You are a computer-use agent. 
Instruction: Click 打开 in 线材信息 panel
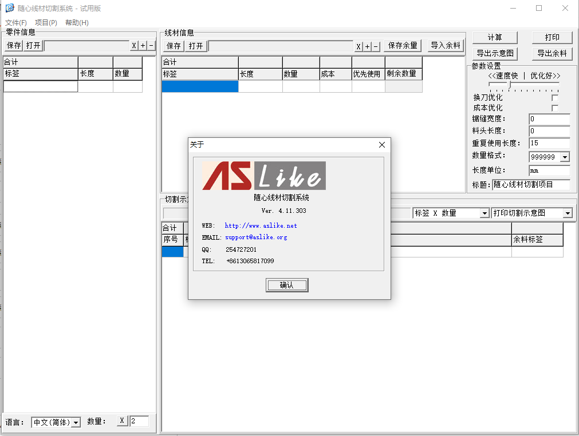196,46
